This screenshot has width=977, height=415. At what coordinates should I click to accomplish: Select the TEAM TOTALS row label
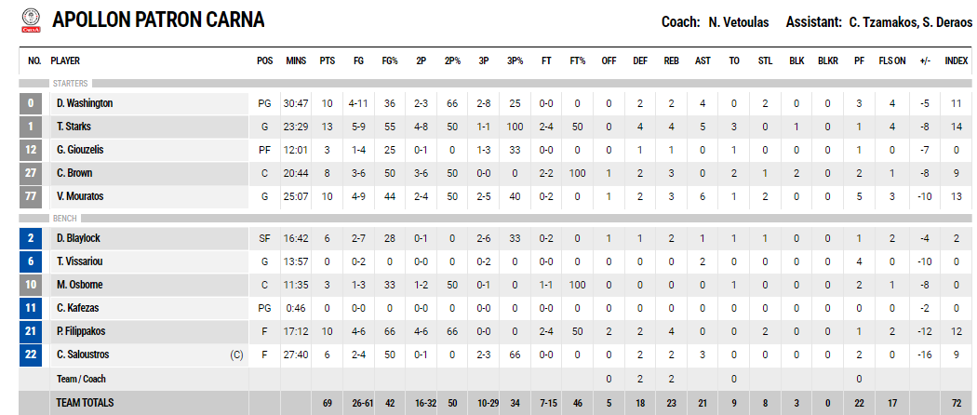click(x=85, y=403)
